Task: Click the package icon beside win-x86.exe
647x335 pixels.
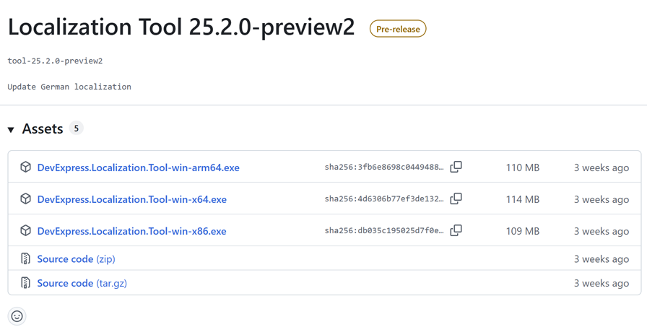Action: [x=25, y=230]
